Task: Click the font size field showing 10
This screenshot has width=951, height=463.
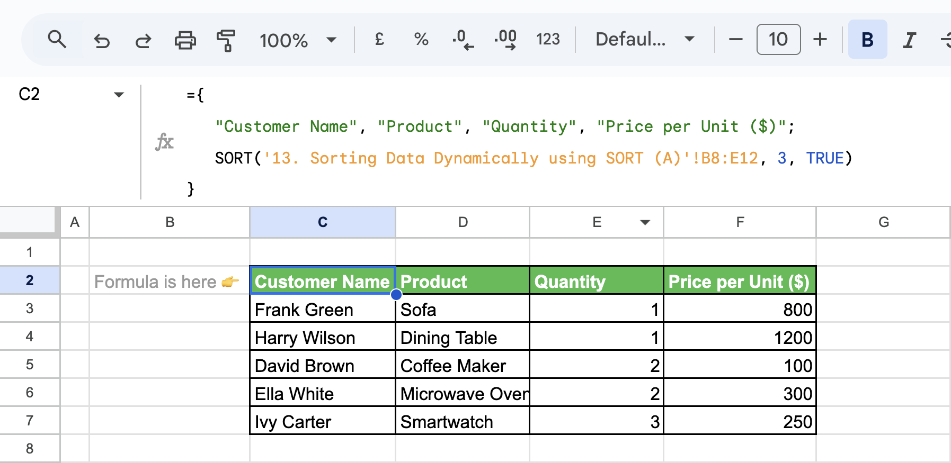Action: point(778,39)
